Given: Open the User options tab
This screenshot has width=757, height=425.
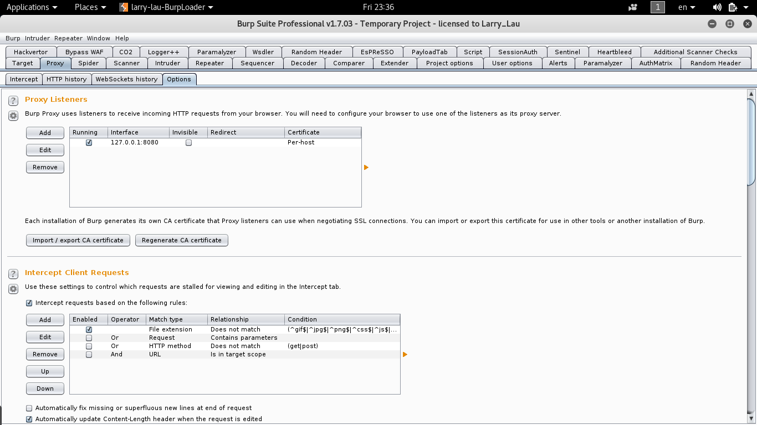Looking at the screenshot, I should click(512, 63).
